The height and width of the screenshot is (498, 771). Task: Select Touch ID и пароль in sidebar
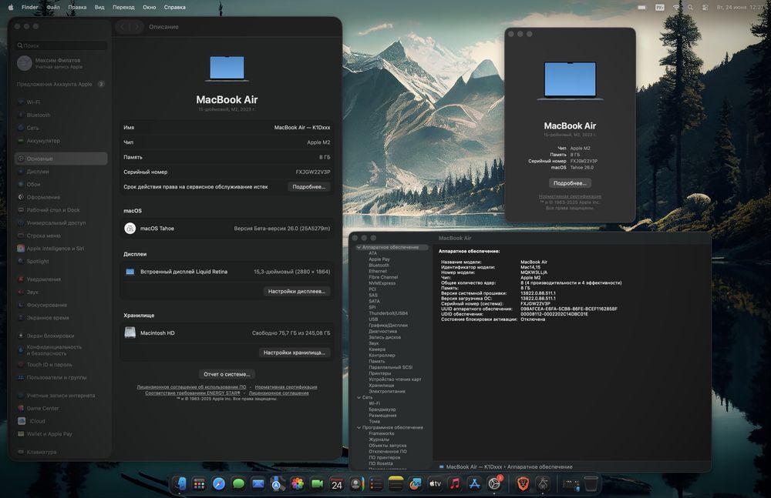click(61, 365)
